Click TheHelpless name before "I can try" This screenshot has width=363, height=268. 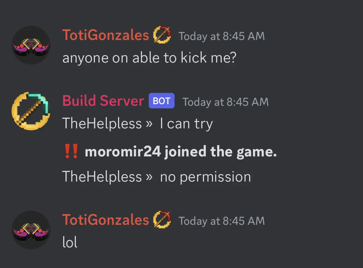102,124
